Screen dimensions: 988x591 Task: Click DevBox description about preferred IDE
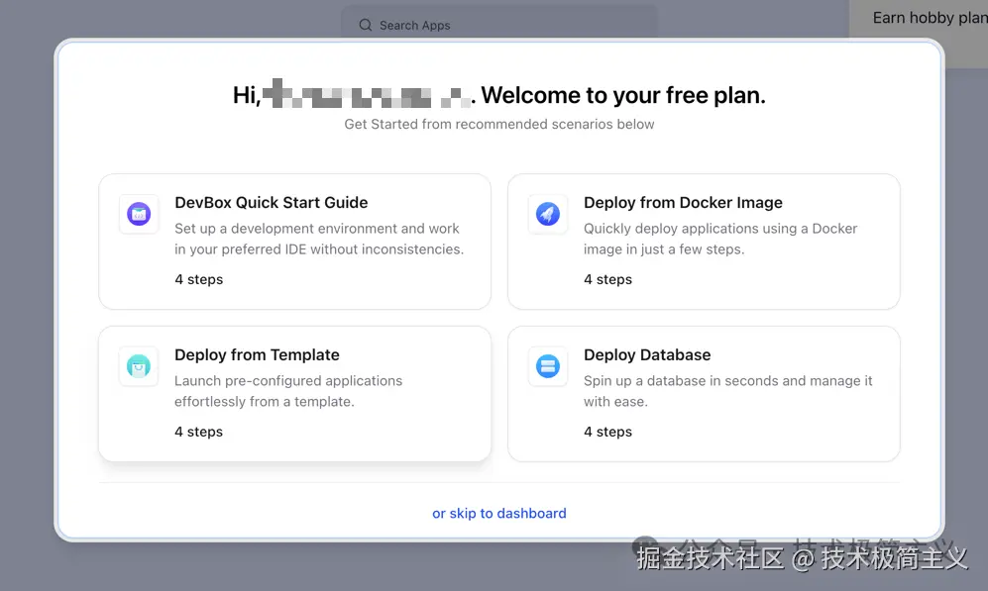(x=319, y=239)
